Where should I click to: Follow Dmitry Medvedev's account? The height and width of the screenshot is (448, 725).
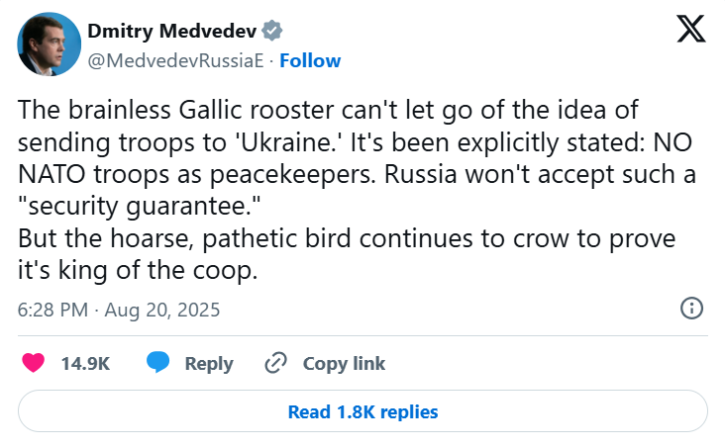tap(310, 60)
